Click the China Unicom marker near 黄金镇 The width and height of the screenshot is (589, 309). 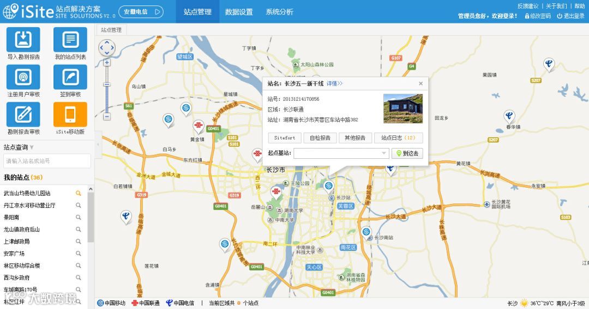pyautogui.click(x=199, y=127)
